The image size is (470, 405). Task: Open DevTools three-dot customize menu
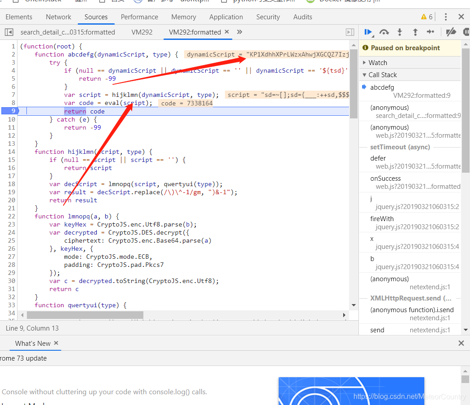coord(446,17)
